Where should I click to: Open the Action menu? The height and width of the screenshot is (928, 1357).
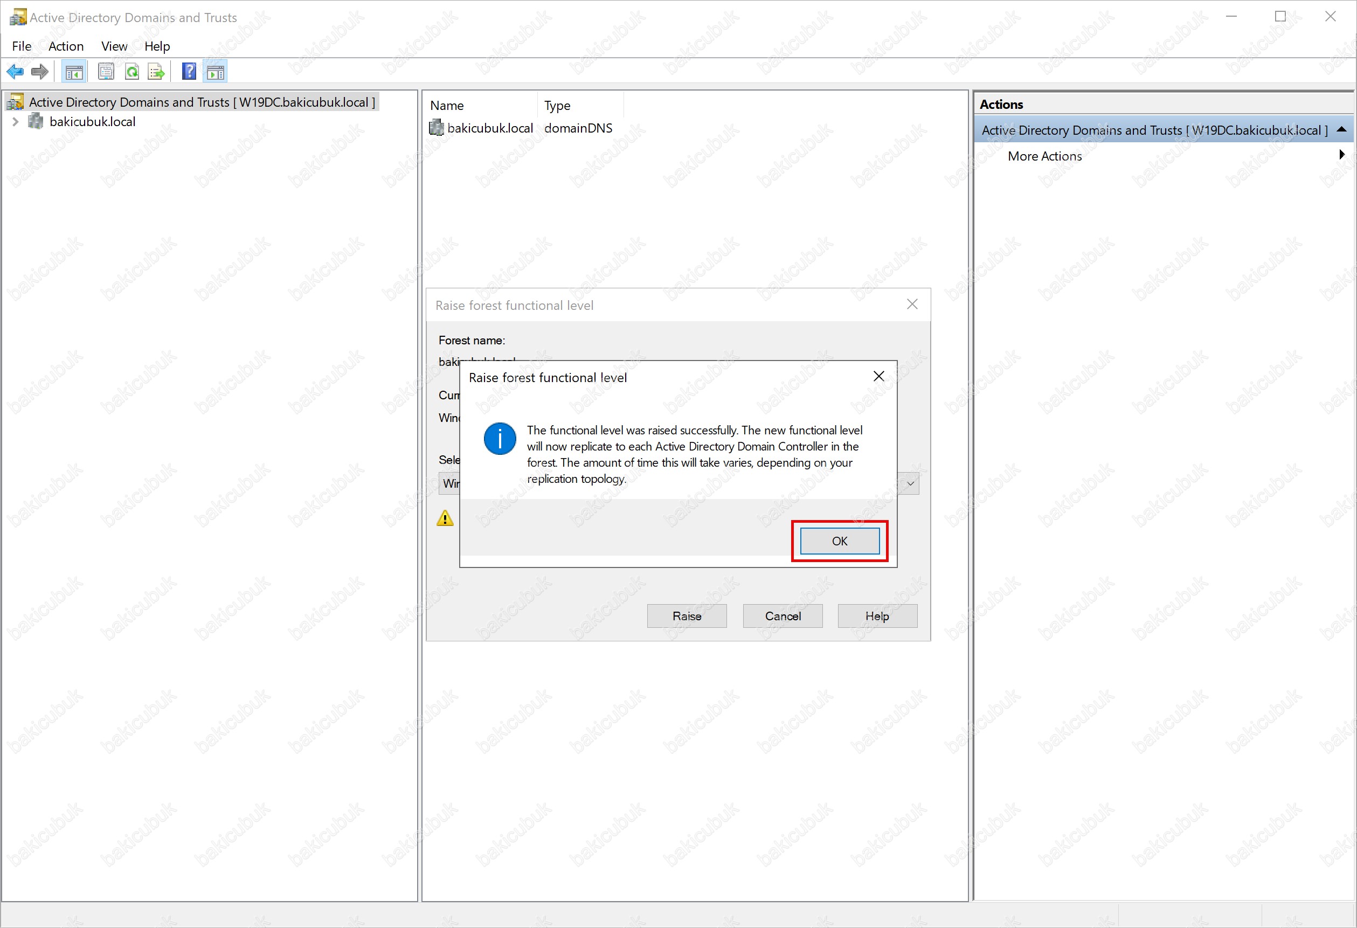click(66, 46)
